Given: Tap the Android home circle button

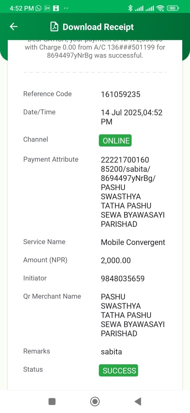Looking at the screenshot, I should [95, 401].
